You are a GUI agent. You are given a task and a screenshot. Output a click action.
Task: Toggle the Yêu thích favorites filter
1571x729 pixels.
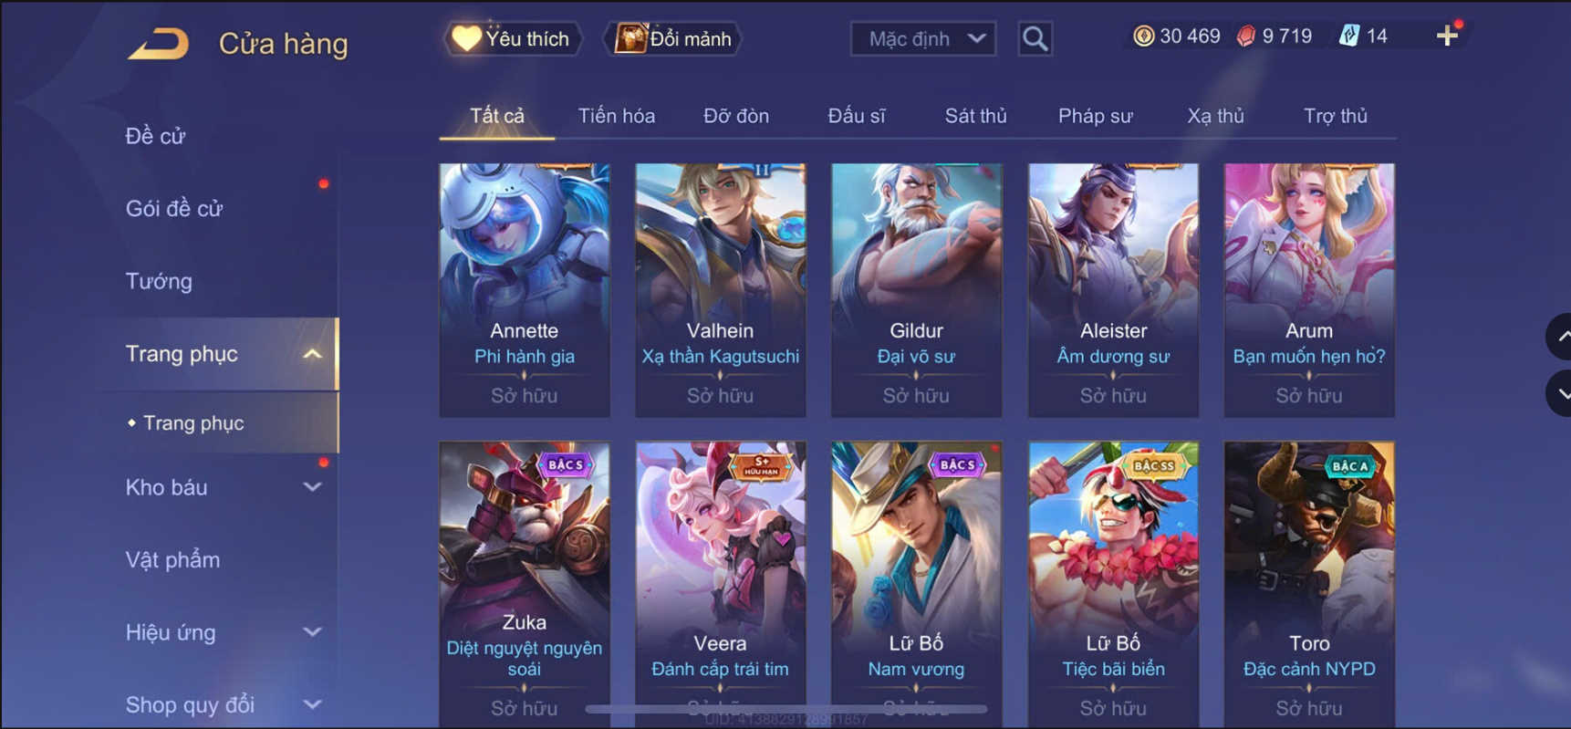pyautogui.click(x=512, y=38)
